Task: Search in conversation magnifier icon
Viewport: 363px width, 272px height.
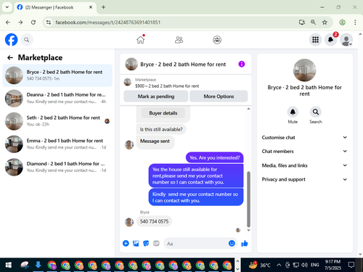Action: (x=316, y=112)
